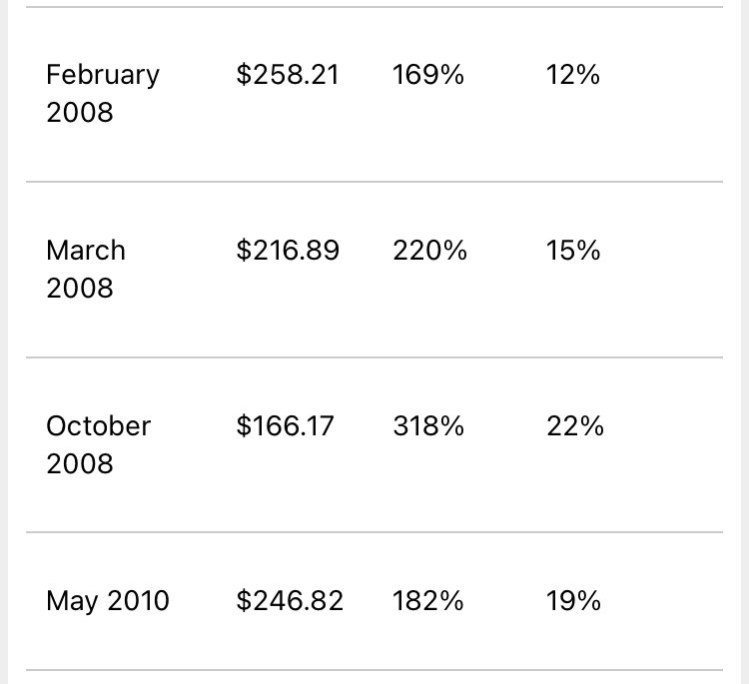749x684 pixels.
Task: Click the year 2008 under October
Action: [x=80, y=463]
